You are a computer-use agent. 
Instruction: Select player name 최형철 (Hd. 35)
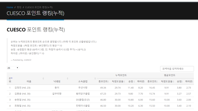point(22,106)
